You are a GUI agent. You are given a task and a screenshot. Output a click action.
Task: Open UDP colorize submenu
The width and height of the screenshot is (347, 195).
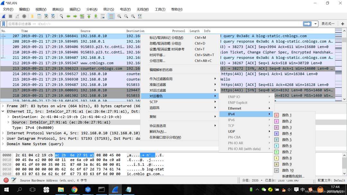coord(247,131)
